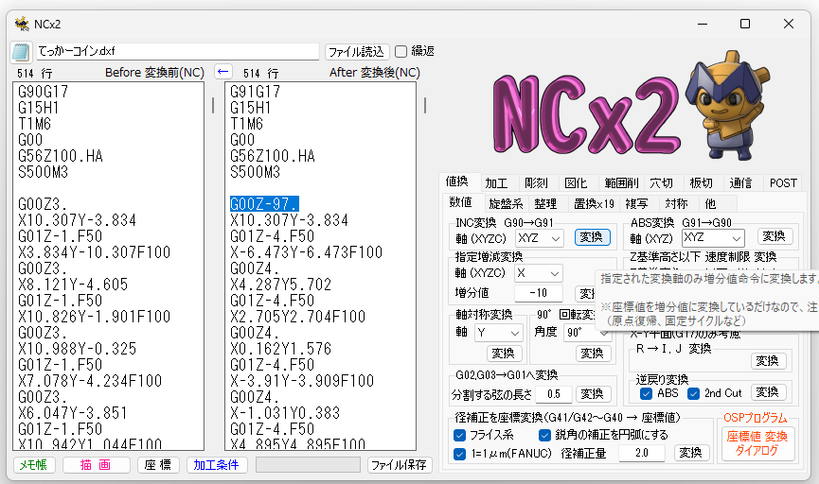
Task: Click the line X10.826Y-1.901F100
Action: (95, 317)
